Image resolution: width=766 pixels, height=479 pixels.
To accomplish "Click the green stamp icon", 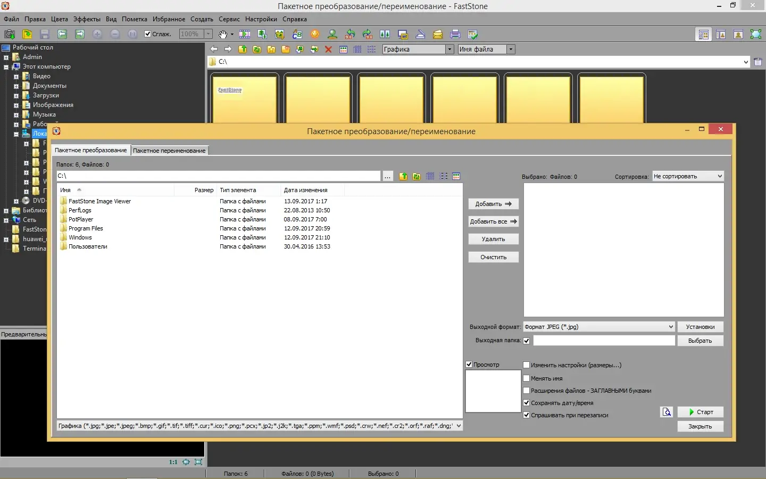I will pos(332,34).
